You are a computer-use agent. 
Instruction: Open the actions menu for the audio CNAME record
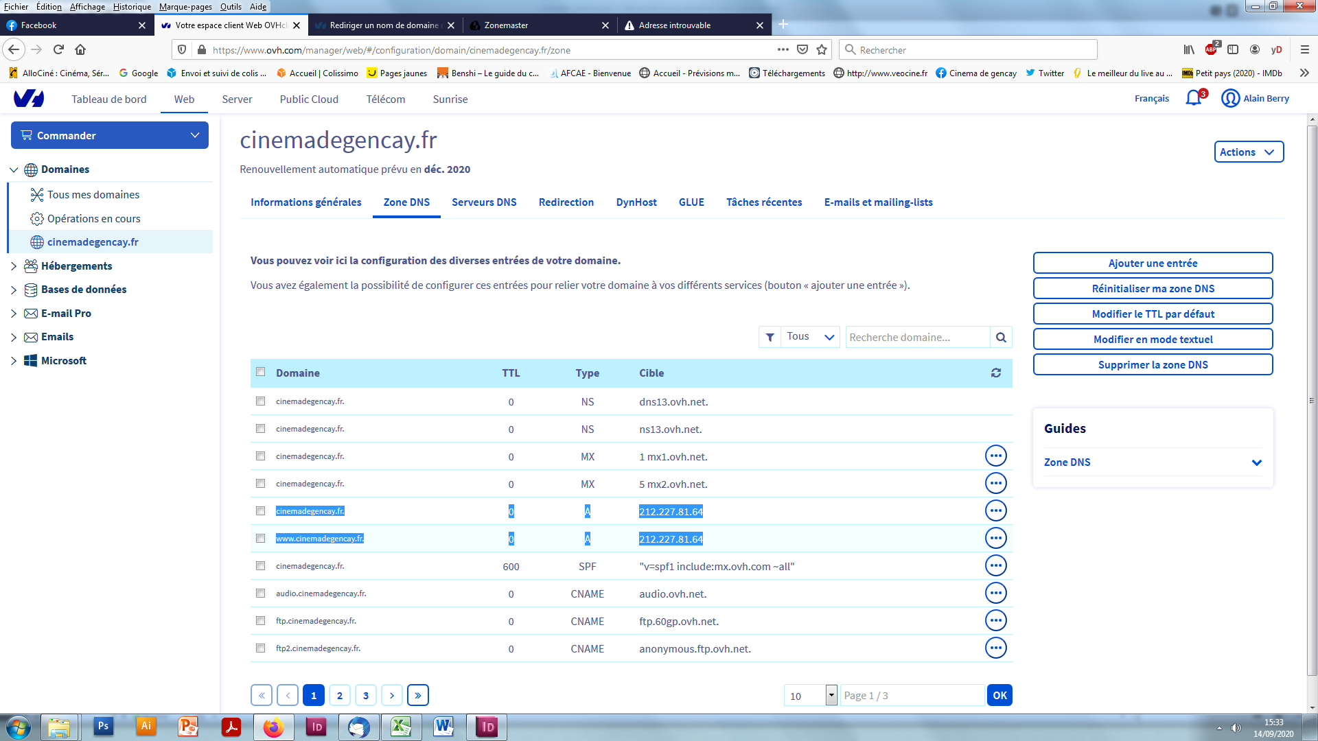(995, 593)
